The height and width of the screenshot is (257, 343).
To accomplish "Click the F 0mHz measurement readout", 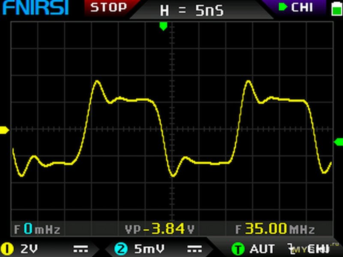I will (37, 229).
